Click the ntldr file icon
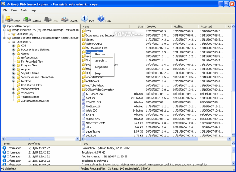Viewport: 236px width, 172px height. point(83,127)
